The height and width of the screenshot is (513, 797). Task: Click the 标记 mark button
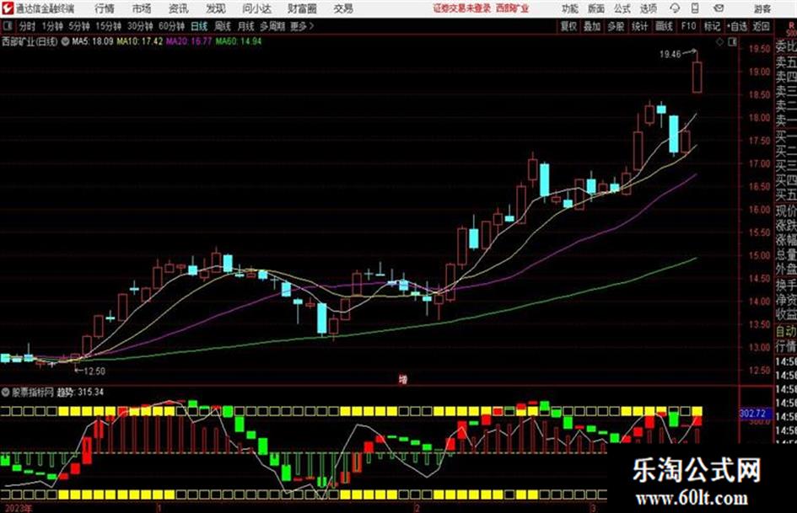tap(712, 26)
